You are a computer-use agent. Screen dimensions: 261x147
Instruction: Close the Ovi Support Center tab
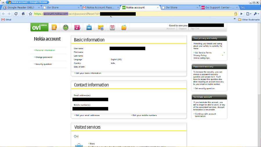click(x=237, y=8)
